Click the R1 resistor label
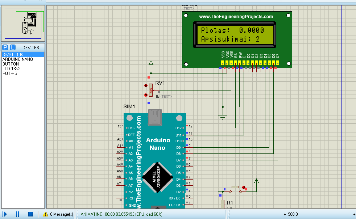The image size is (356, 219). pyautogui.click(x=230, y=203)
